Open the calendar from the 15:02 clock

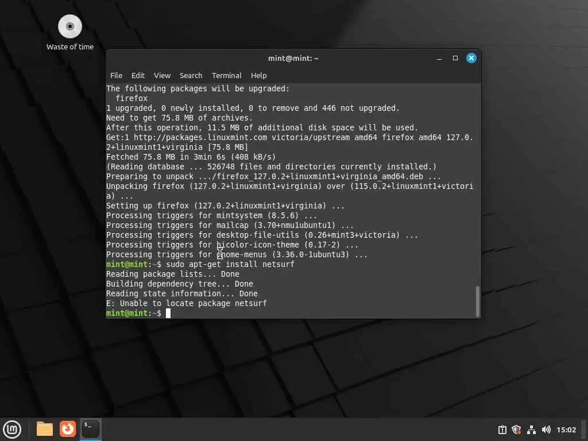click(566, 430)
